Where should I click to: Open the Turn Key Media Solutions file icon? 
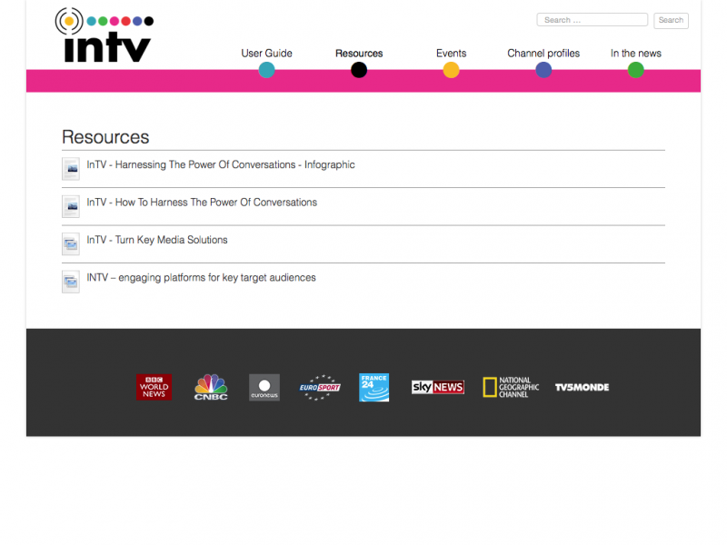71,243
